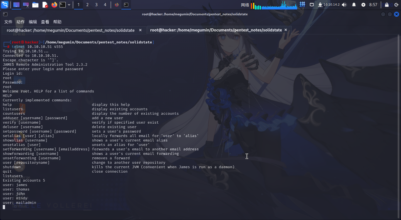This screenshot has height=220, width=401.
Task: Open the 文件 menu
Action: tap(8, 22)
